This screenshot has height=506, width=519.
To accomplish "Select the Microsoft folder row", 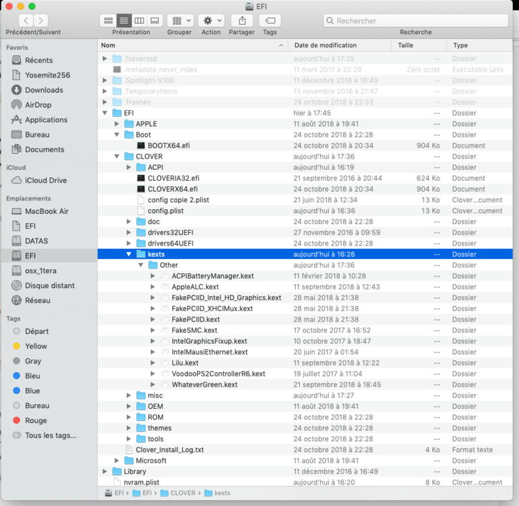I will [305, 461].
